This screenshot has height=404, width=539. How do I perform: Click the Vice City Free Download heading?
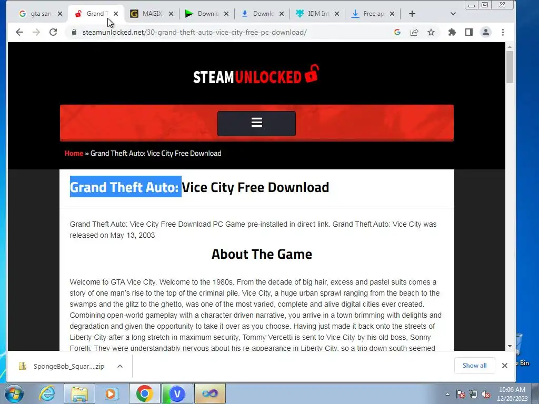199,187
